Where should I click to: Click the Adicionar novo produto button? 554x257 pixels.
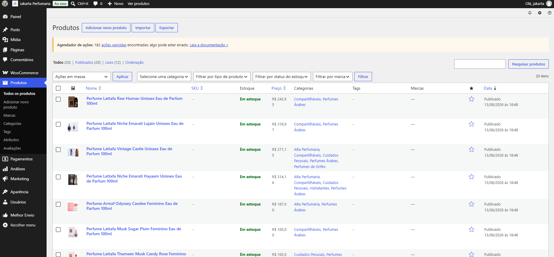pos(106,28)
